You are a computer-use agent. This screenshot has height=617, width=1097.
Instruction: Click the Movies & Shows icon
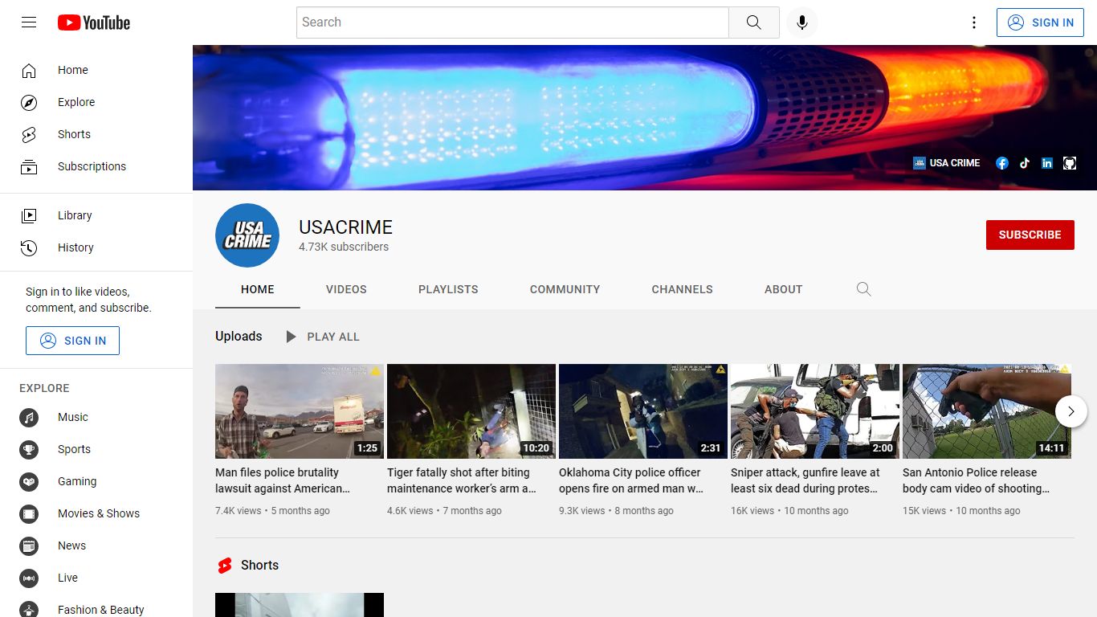pos(29,514)
